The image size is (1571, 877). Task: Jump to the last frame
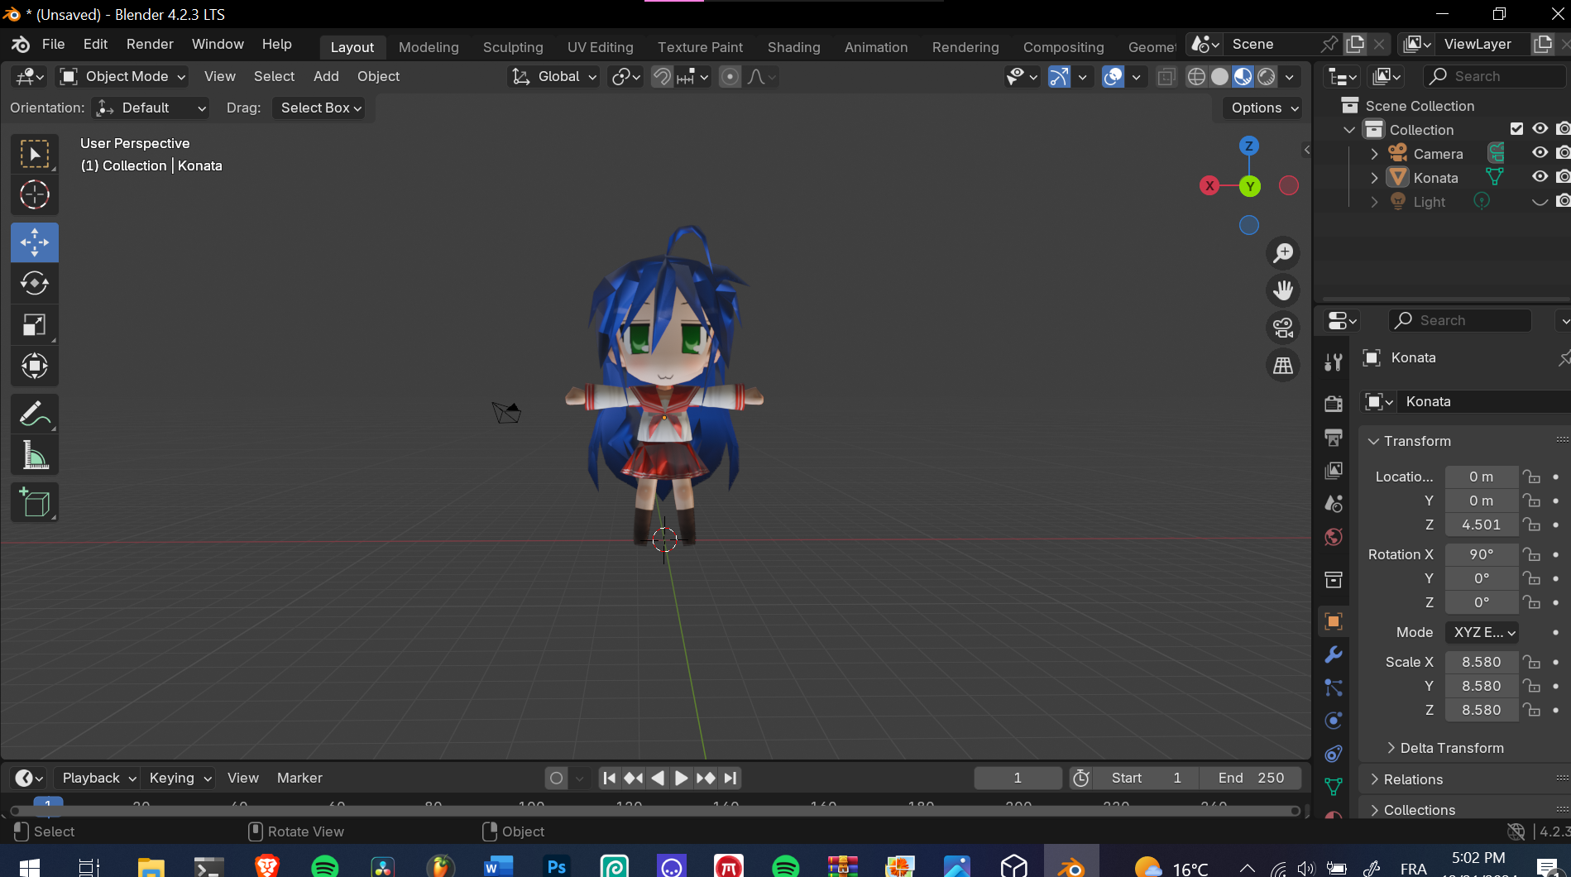[730, 778]
